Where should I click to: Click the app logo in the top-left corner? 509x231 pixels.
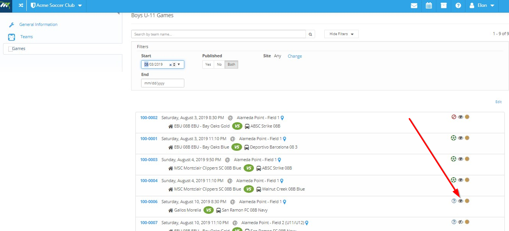click(x=6, y=5)
